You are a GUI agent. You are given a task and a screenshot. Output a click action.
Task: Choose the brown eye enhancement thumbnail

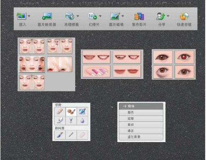(x=163, y=57)
